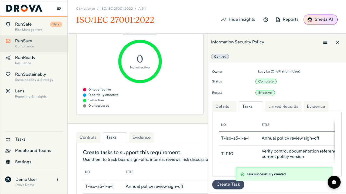Click the red not effective legend dot
Viewport: 346px width, 194px height.
[85, 90]
